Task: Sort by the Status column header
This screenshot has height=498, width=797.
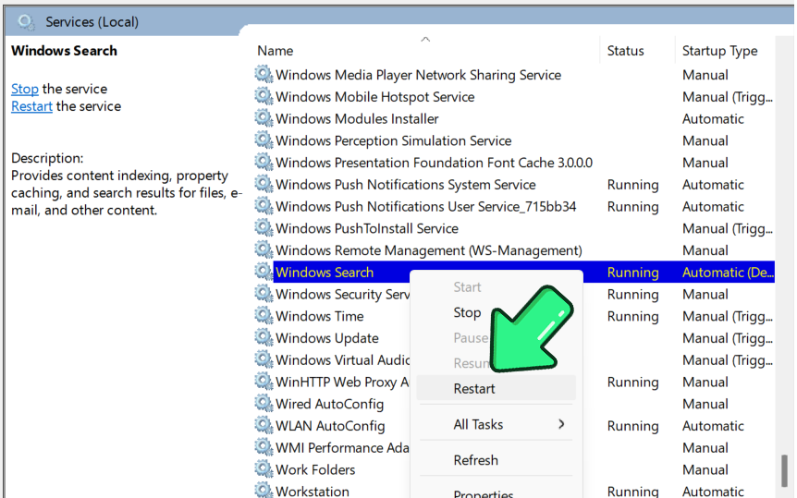Action: click(625, 51)
